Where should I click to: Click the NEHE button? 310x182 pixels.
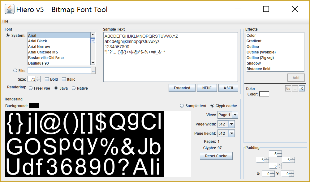pos(207,88)
